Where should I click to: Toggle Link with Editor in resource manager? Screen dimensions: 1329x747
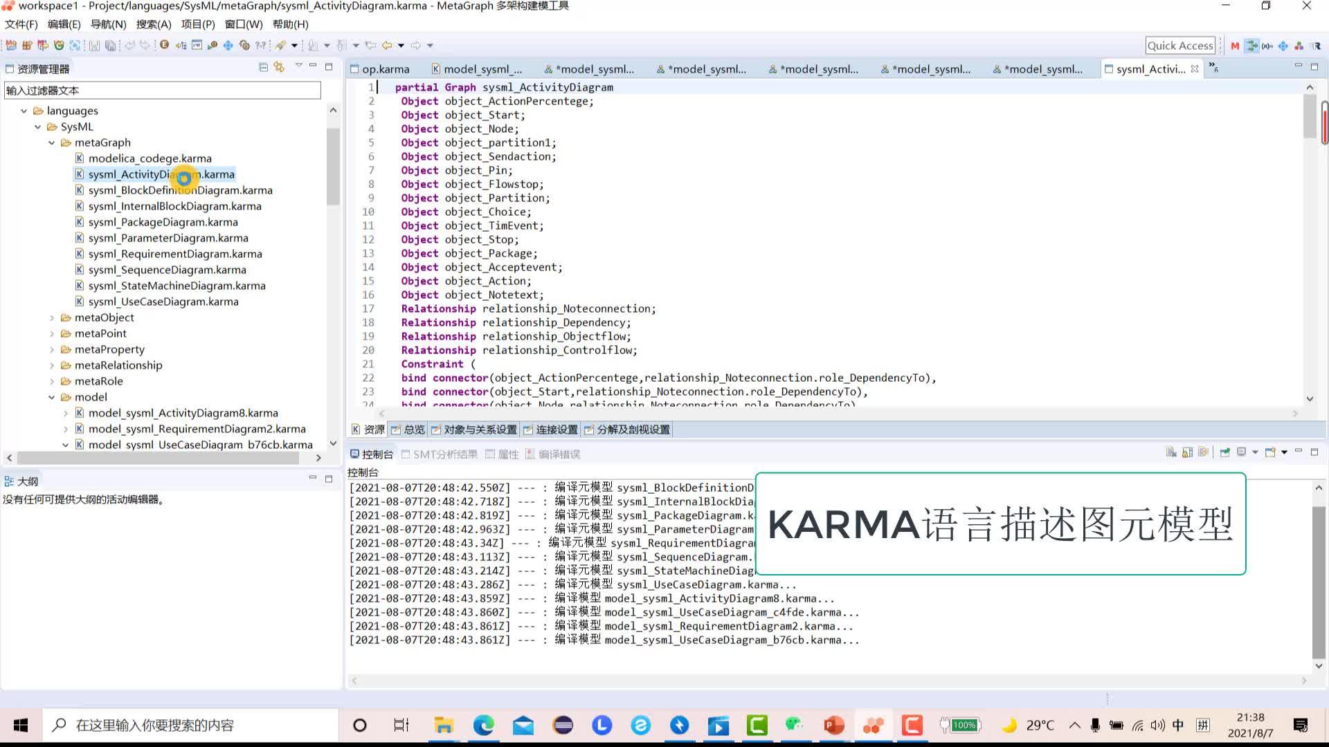tap(279, 67)
